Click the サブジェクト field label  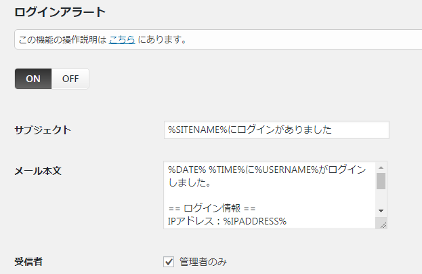[43, 130]
